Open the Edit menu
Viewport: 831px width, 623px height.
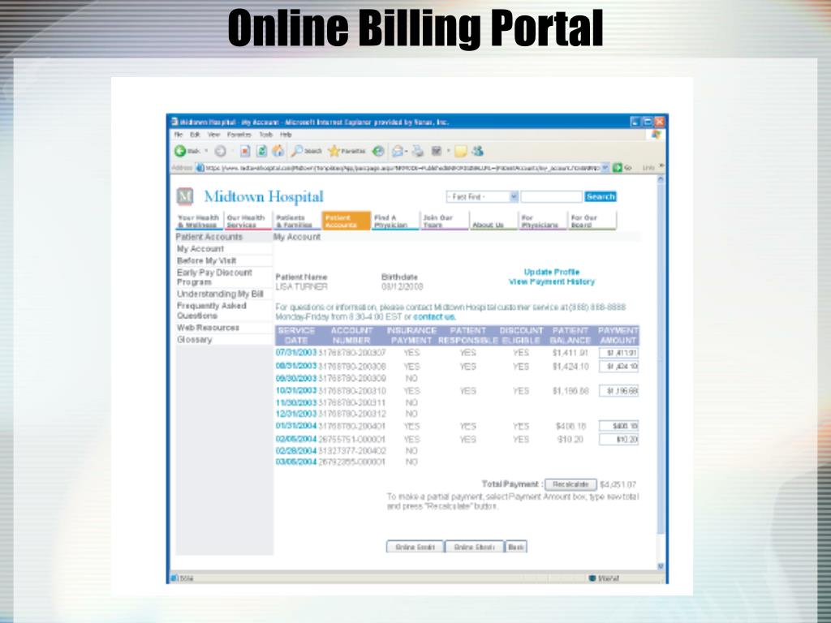tap(195, 135)
